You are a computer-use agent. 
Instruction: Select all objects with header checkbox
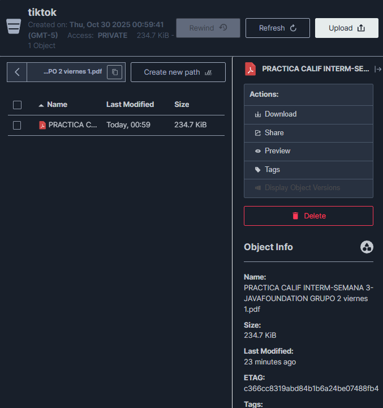17,105
